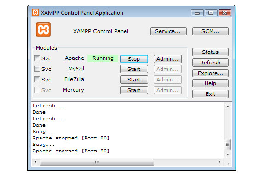The image size is (253, 174).
Task: Minimize the XAMPP Control Panel window
Action: coord(197,13)
